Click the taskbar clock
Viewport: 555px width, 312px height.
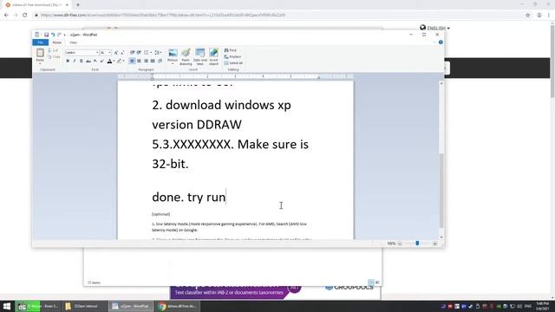point(542,306)
